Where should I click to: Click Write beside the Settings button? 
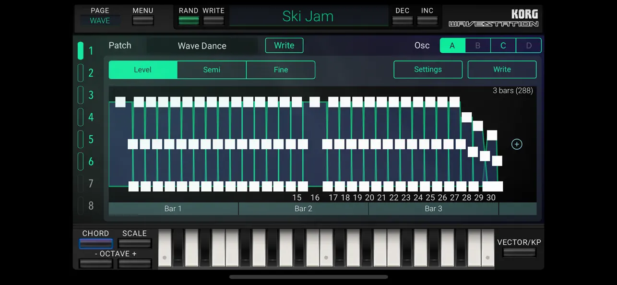pos(502,70)
